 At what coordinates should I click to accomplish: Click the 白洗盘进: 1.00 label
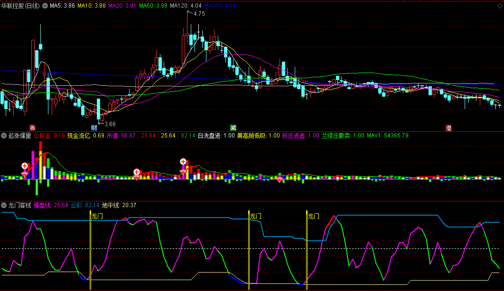click(x=216, y=136)
